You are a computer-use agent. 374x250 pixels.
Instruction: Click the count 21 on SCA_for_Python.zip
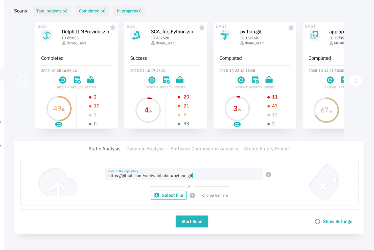(186, 106)
